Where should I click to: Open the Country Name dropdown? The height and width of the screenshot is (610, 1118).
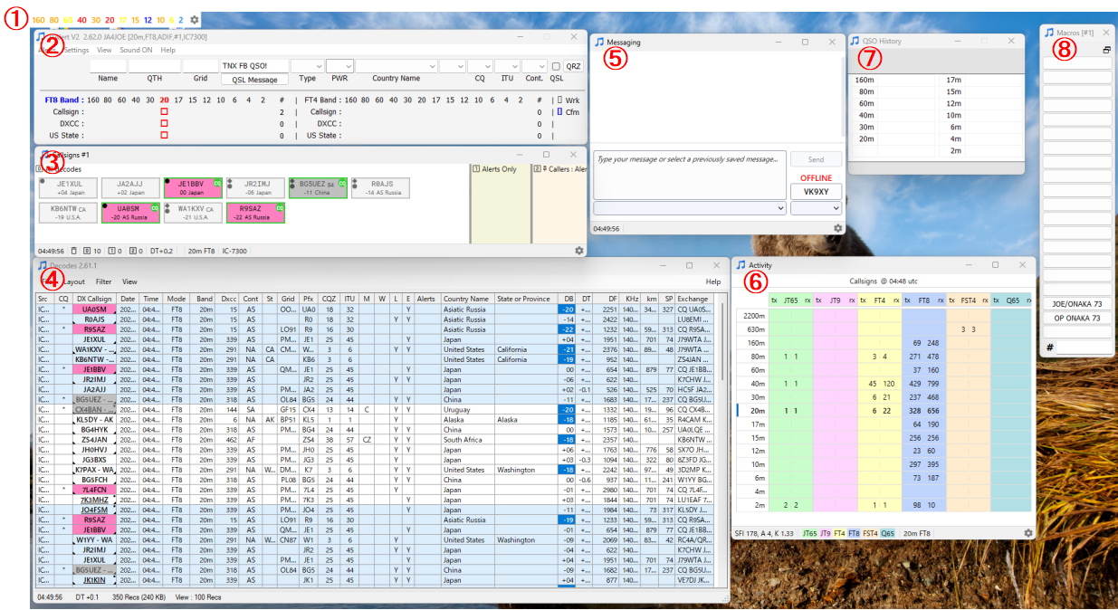pyautogui.click(x=397, y=66)
